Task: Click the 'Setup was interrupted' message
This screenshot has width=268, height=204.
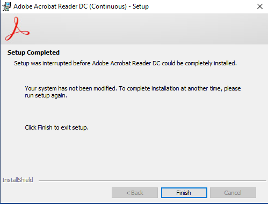Action: 125,63
